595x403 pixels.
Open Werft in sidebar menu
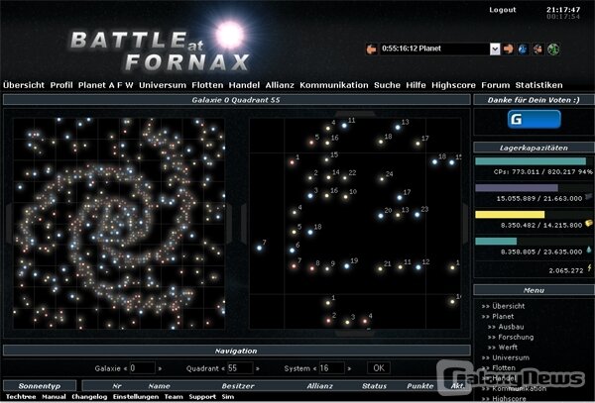coord(508,347)
